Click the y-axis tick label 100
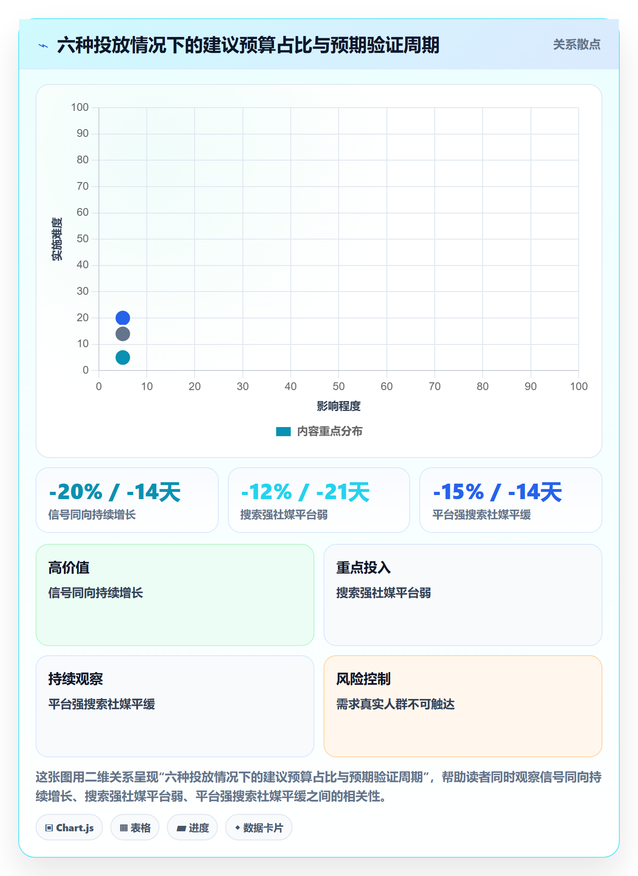638x876 pixels. click(x=80, y=107)
